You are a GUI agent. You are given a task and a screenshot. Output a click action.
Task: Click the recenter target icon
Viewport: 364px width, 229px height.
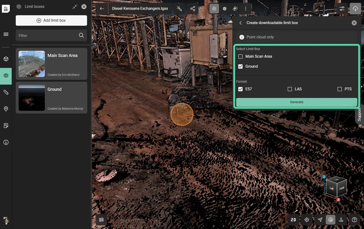(306, 220)
